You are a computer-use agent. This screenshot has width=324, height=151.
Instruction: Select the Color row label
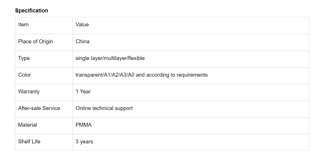(x=24, y=75)
